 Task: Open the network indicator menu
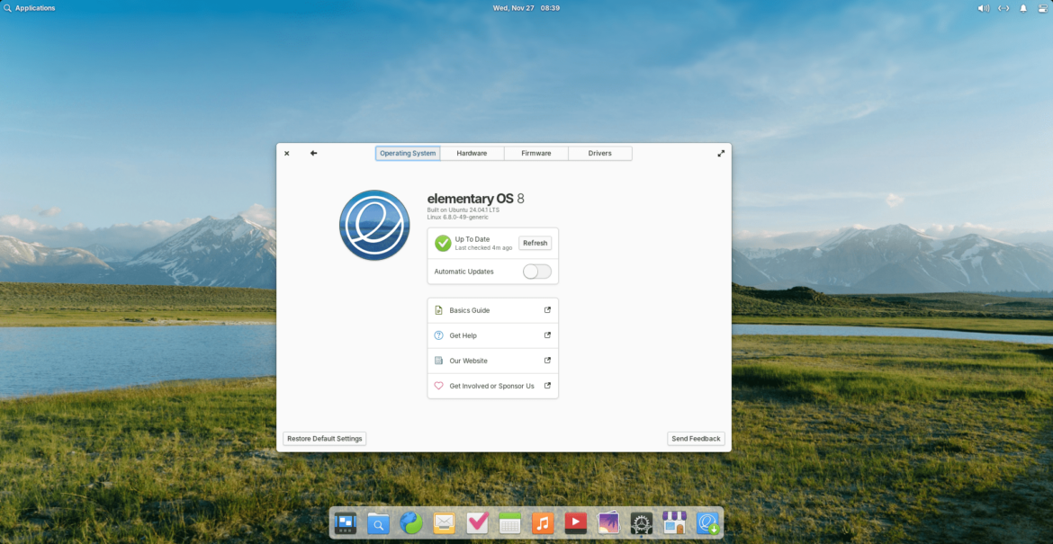click(x=1003, y=7)
